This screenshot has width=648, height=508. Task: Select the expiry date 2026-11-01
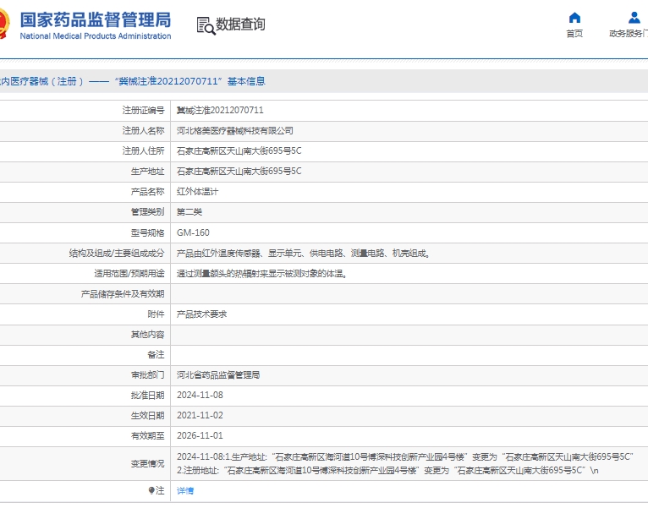pos(200,435)
